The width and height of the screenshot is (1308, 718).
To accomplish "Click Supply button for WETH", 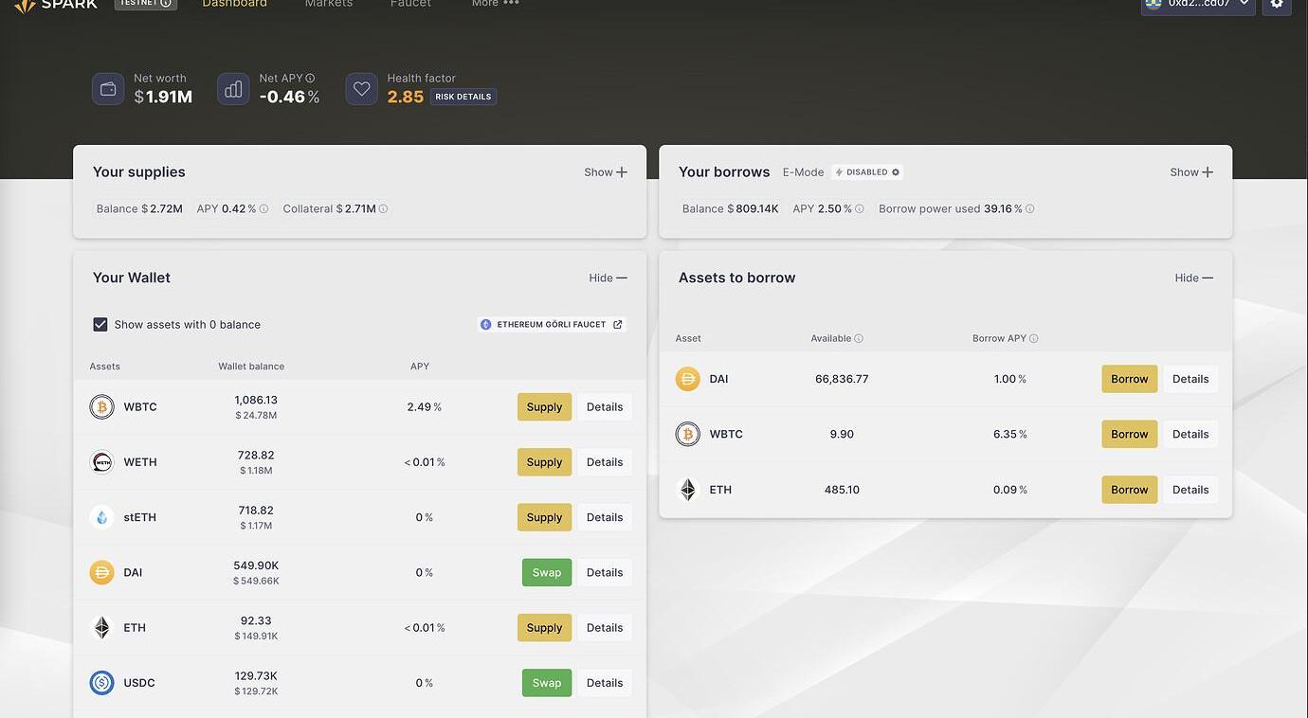I will tap(544, 462).
